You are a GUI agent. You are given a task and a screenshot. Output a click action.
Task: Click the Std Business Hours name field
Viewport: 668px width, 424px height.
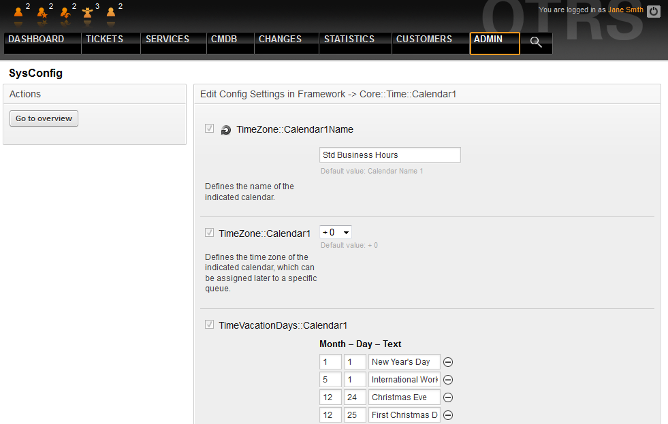(x=390, y=155)
